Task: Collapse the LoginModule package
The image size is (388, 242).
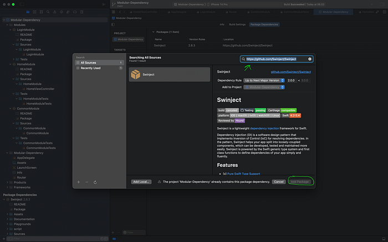Action: (x=11, y=30)
